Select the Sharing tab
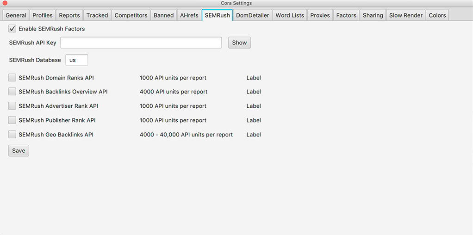This screenshot has height=235, width=473. coord(373,15)
